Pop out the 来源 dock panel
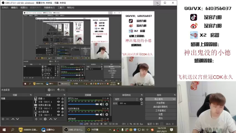The width and height of the screenshot is (236, 133). point(64,95)
